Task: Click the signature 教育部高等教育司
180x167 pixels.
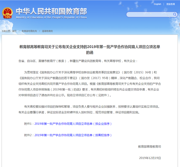Action: [x=149, y=147]
